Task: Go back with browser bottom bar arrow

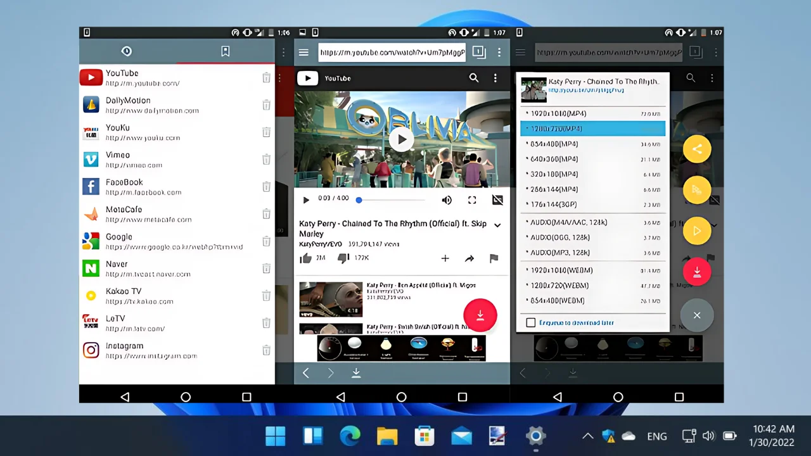Action: (306, 373)
